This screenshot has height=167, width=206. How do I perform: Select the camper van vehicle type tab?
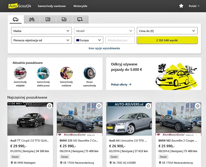[48, 19]
